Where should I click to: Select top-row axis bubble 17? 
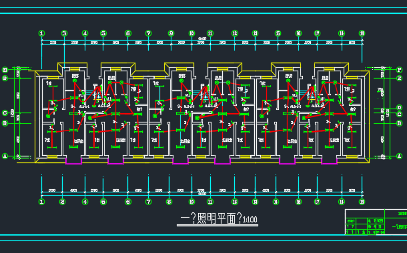click(317, 33)
